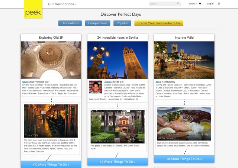
Task: Open the Honolulu beach night photo
Action: pyautogui.click(x=184, y=60)
